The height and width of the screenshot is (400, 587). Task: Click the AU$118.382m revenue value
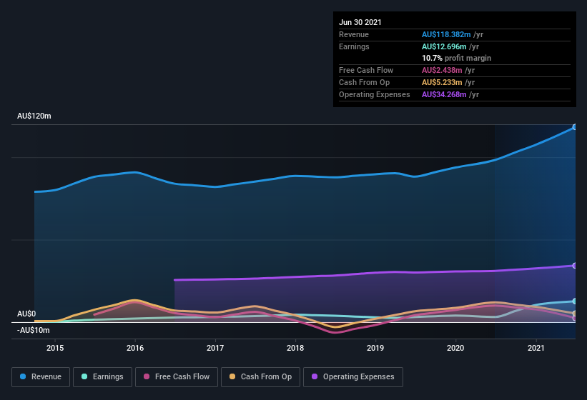(446, 34)
